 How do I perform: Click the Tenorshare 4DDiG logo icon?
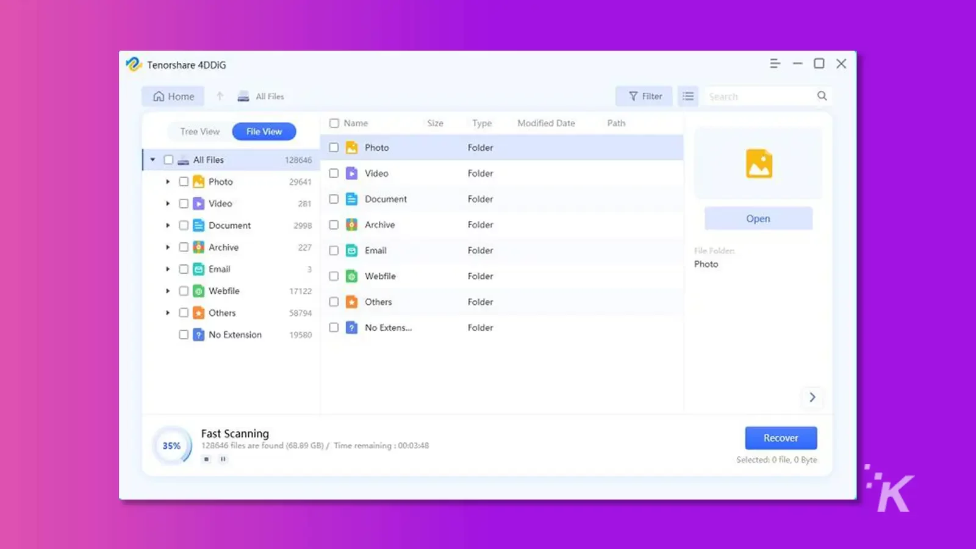pos(134,64)
